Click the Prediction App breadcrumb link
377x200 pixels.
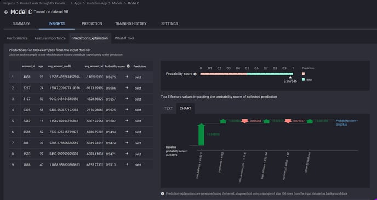pyautogui.click(x=96, y=3)
